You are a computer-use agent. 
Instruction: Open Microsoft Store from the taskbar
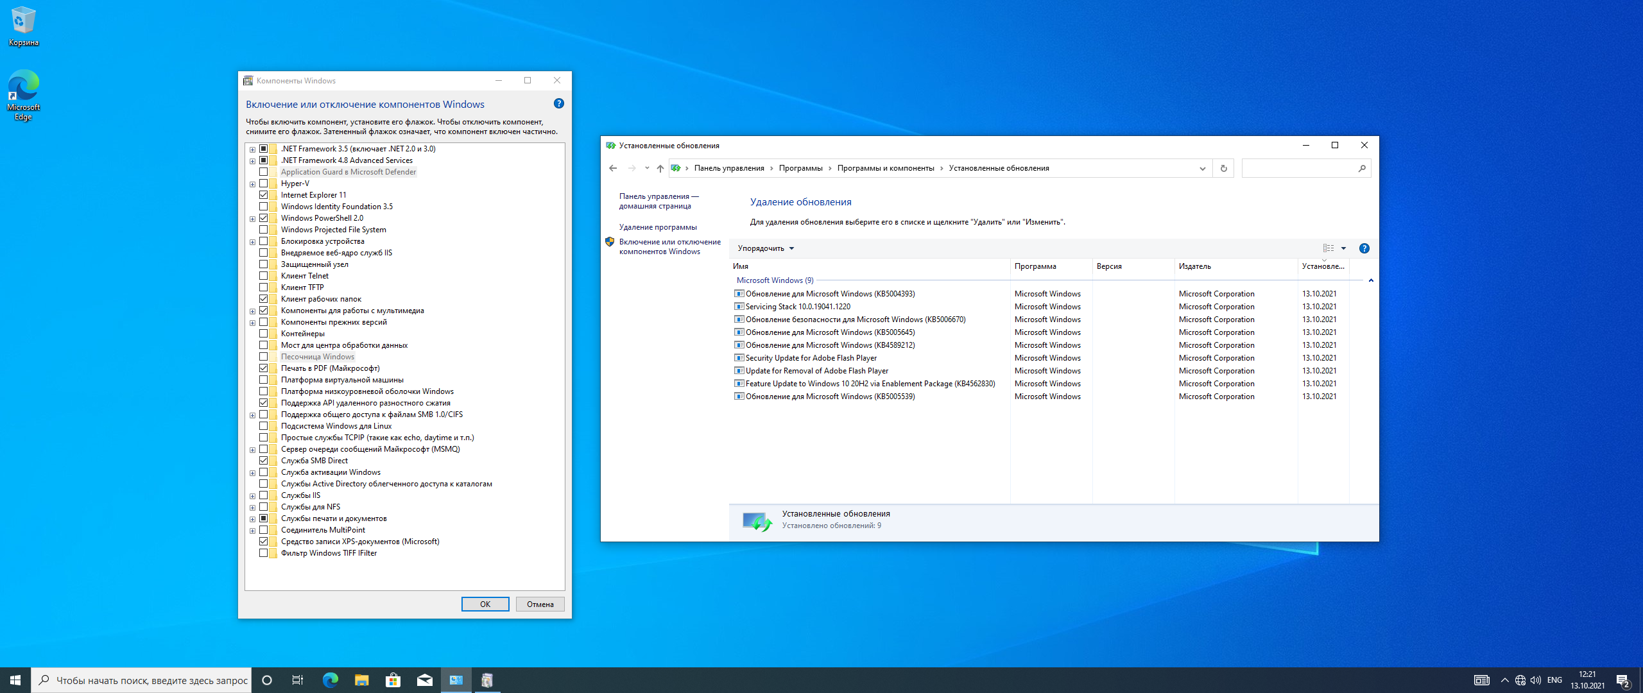tap(393, 680)
